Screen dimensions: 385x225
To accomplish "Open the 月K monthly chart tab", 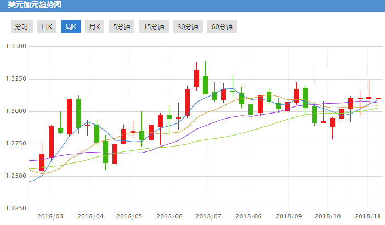I will pyautogui.click(x=95, y=26).
